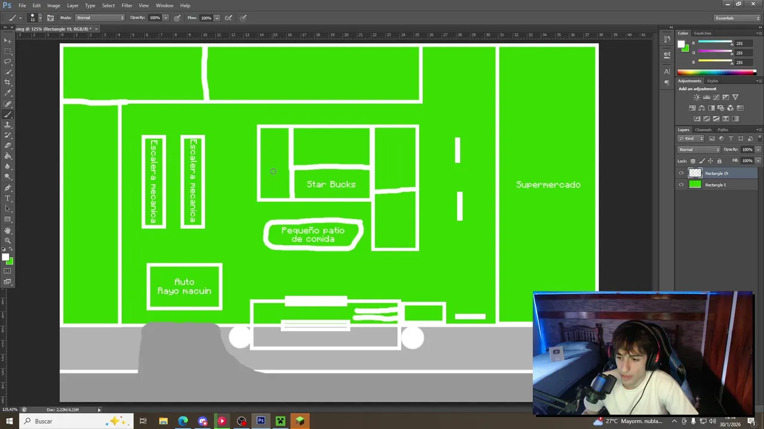764x429 pixels.
Task: Select the Zoom tool in toolbox
Action: (8, 240)
